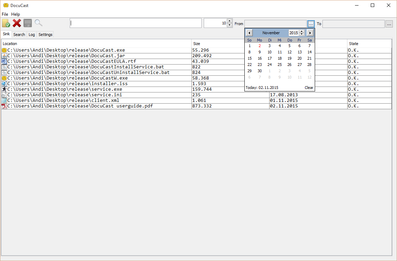Click the Java icon of the DocuCast.jar row
Screen dimensions: 397x261
point(4,56)
